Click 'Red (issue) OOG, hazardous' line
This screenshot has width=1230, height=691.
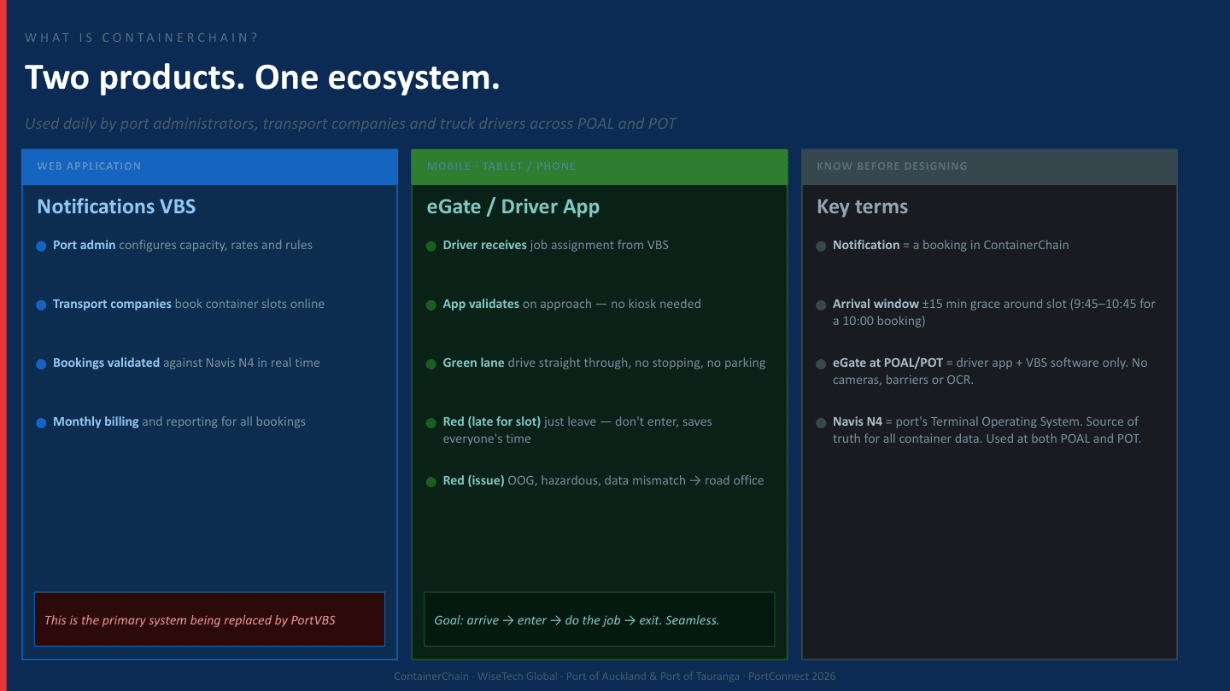point(603,480)
